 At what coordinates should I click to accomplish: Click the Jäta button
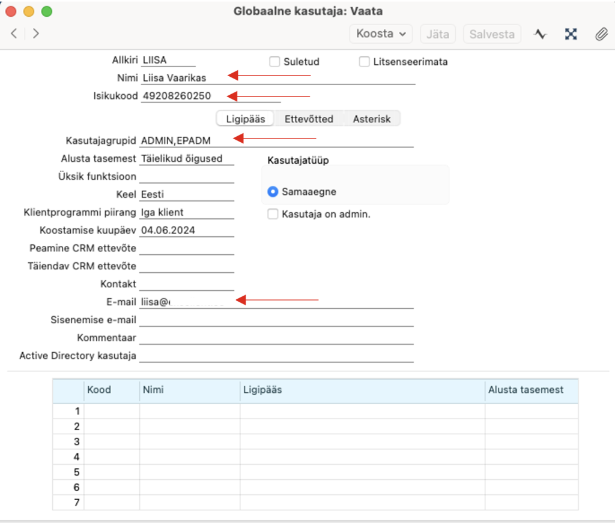click(438, 34)
